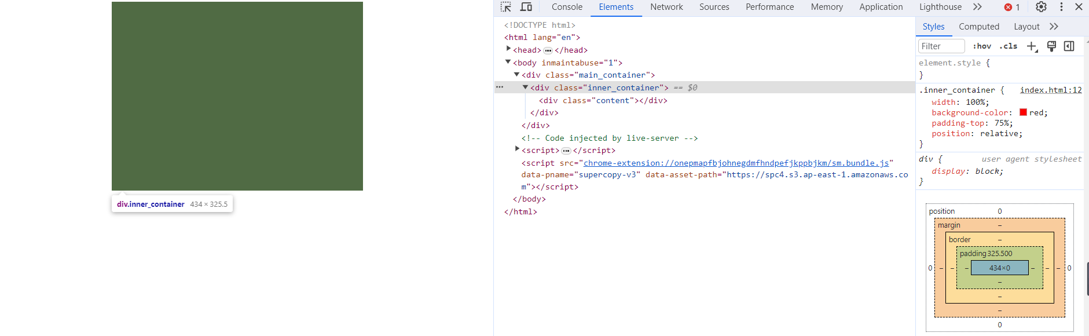Click the ellipsis inside script tag
This screenshot has height=336, width=1089.
(566, 151)
